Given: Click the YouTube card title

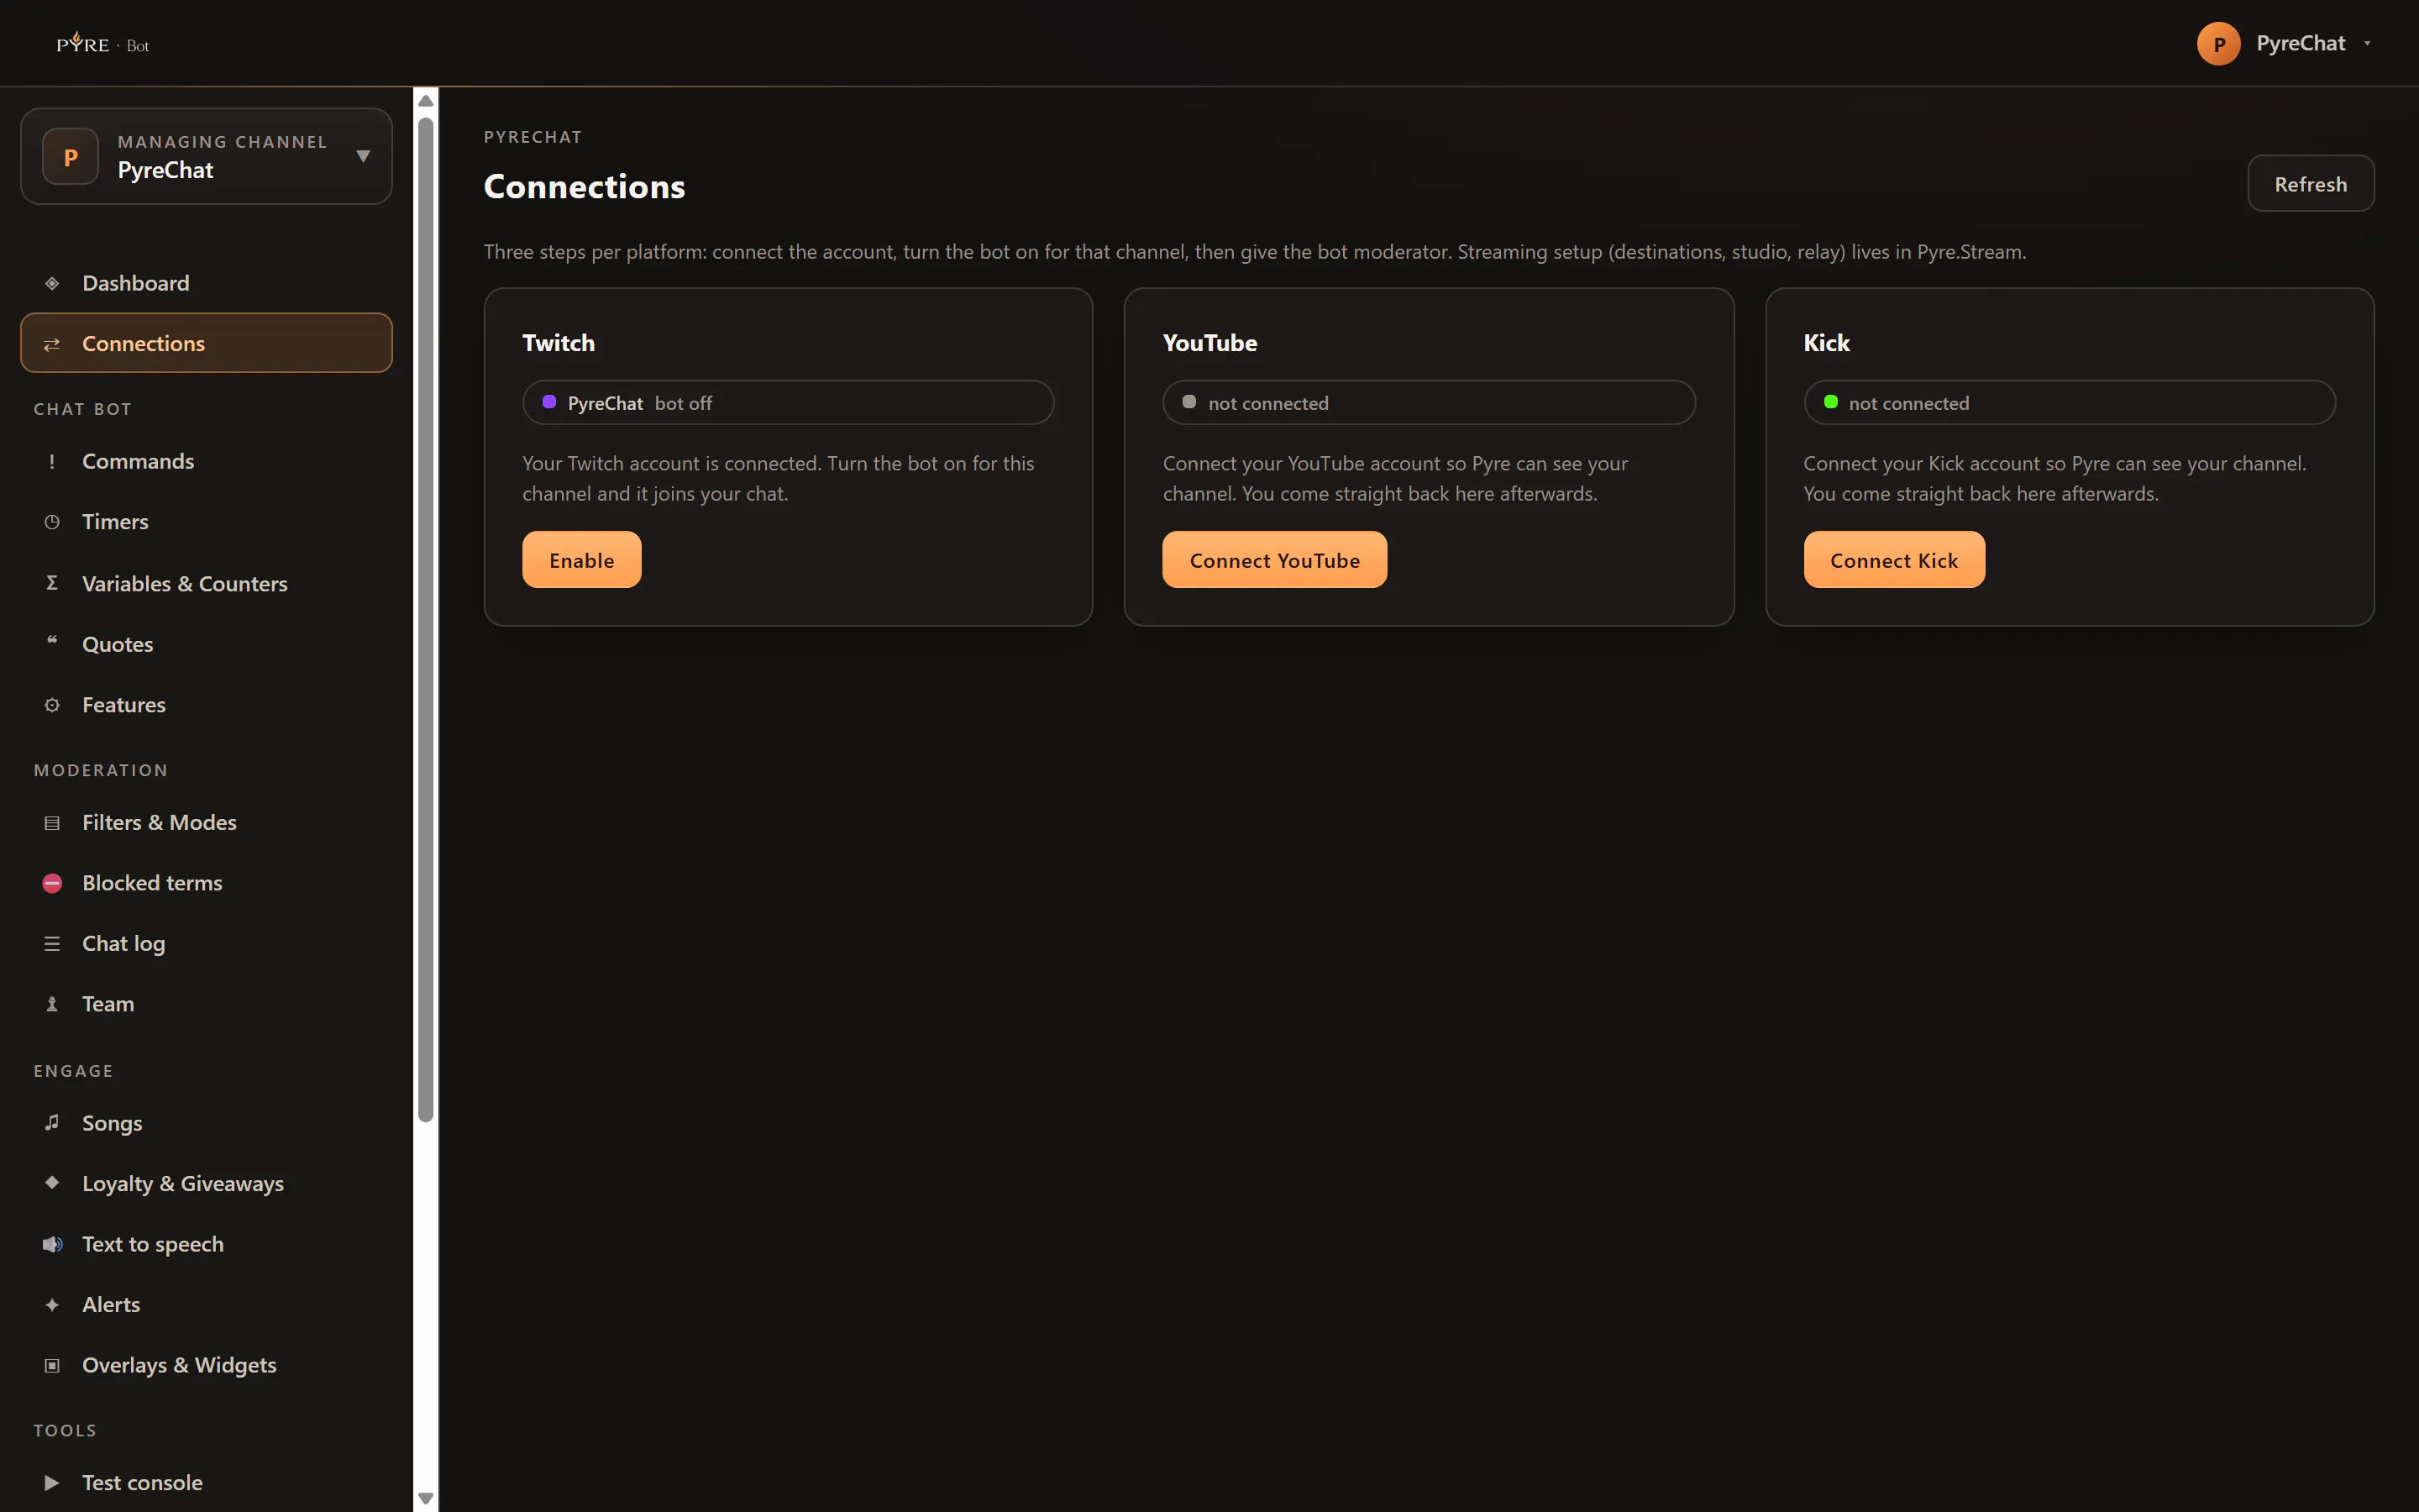Looking at the screenshot, I should pyautogui.click(x=1209, y=343).
